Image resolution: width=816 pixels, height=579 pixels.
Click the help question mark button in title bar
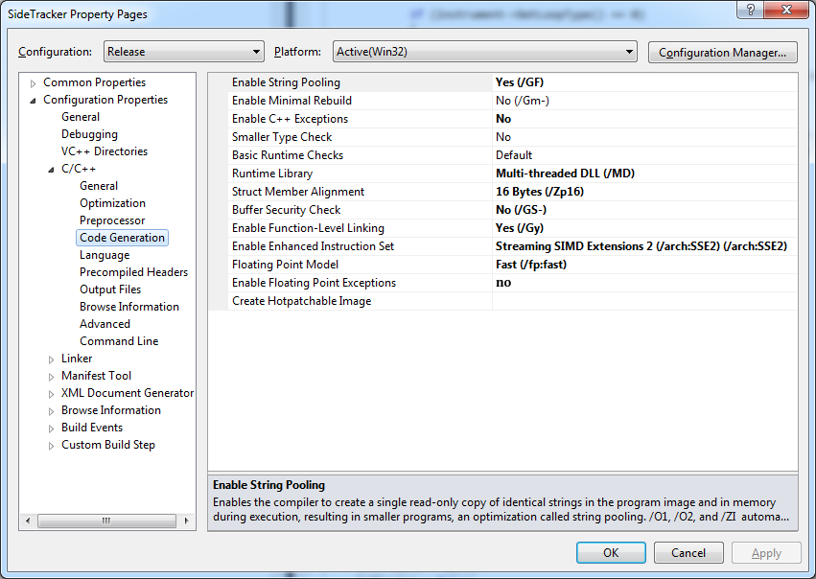[x=751, y=10]
